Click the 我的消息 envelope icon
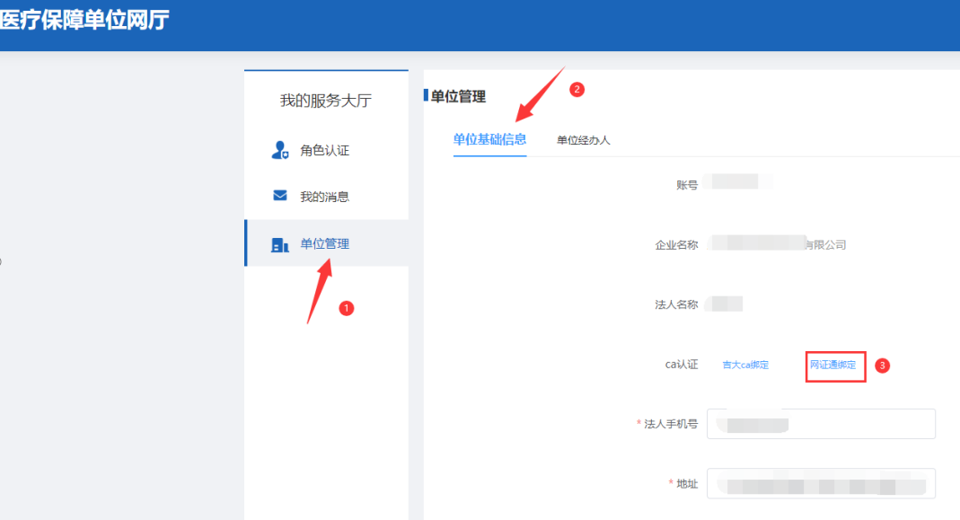This screenshot has width=960, height=520. tap(279, 196)
